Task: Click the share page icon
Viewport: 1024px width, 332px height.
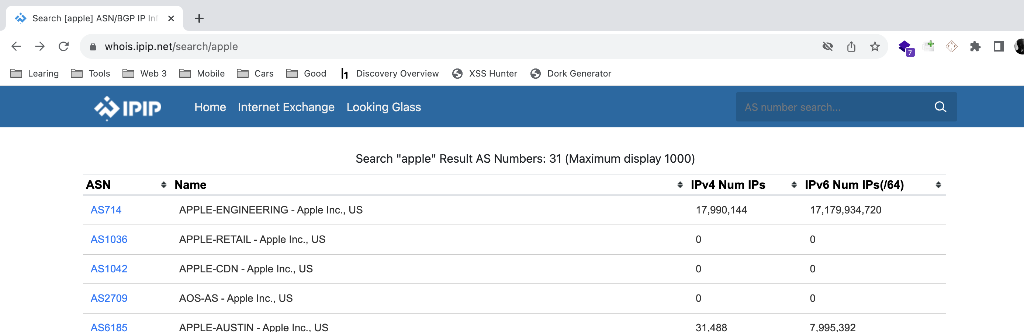Action: (x=851, y=46)
